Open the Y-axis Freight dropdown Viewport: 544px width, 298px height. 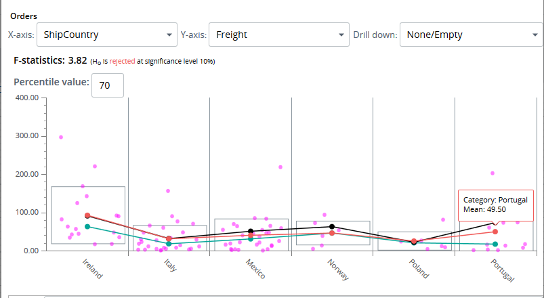click(278, 35)
